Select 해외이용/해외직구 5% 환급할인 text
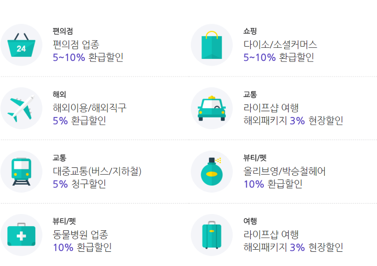Screen dimensions: 377x266 90,114
